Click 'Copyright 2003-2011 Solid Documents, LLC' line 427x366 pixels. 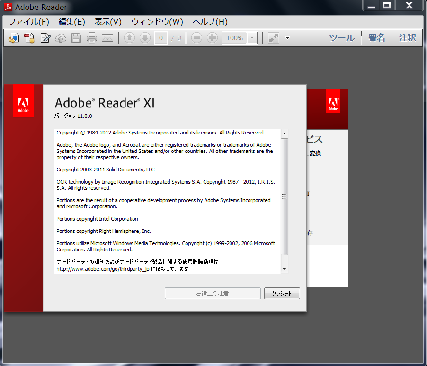click(106, 170)
